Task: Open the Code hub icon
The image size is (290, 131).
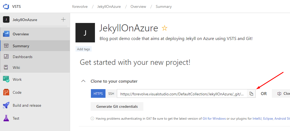Action: [x=6, y=92]
